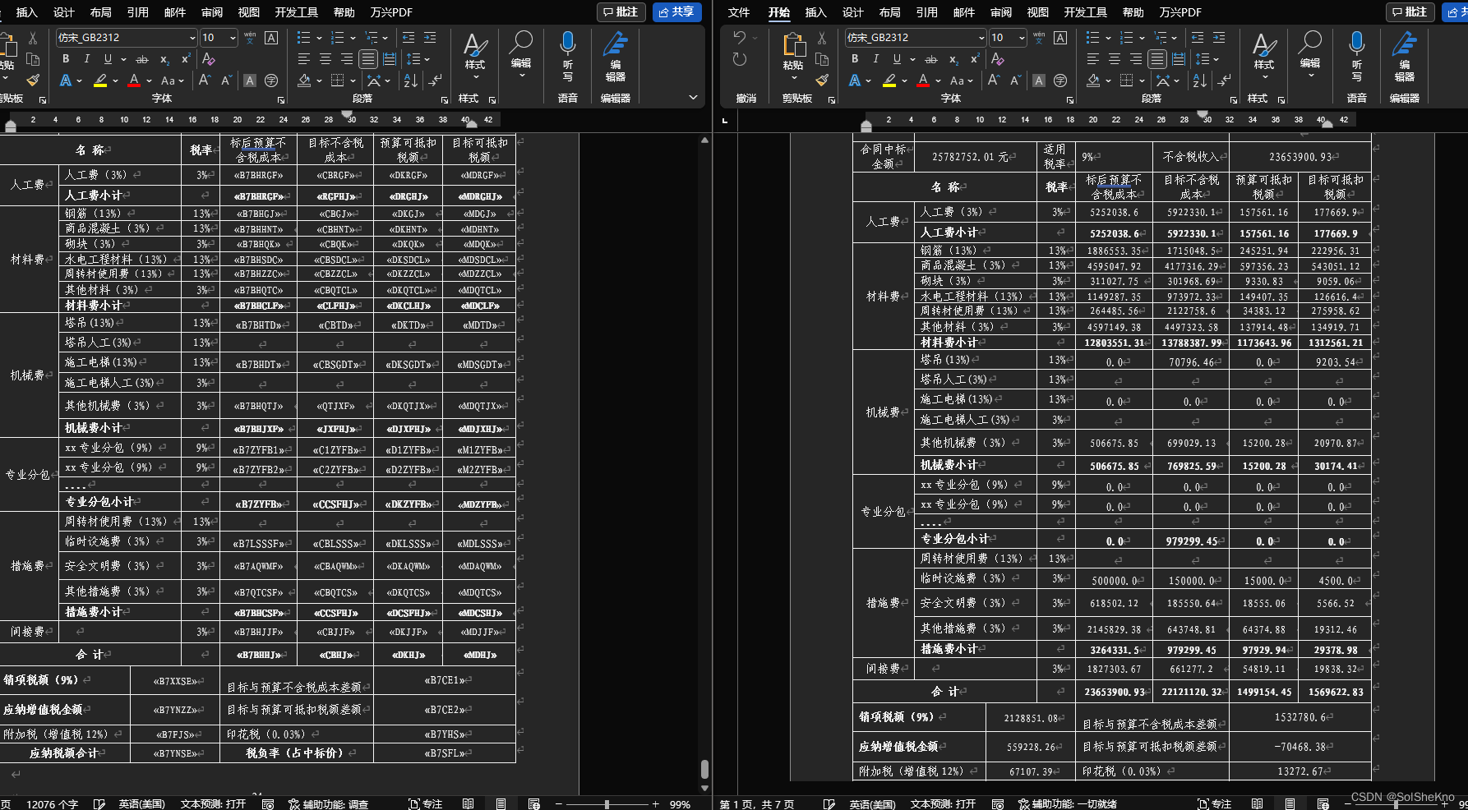Sort A-Z icon in the left window
This screenshot has width=1468, height=810.
click(x=411, y=81)
